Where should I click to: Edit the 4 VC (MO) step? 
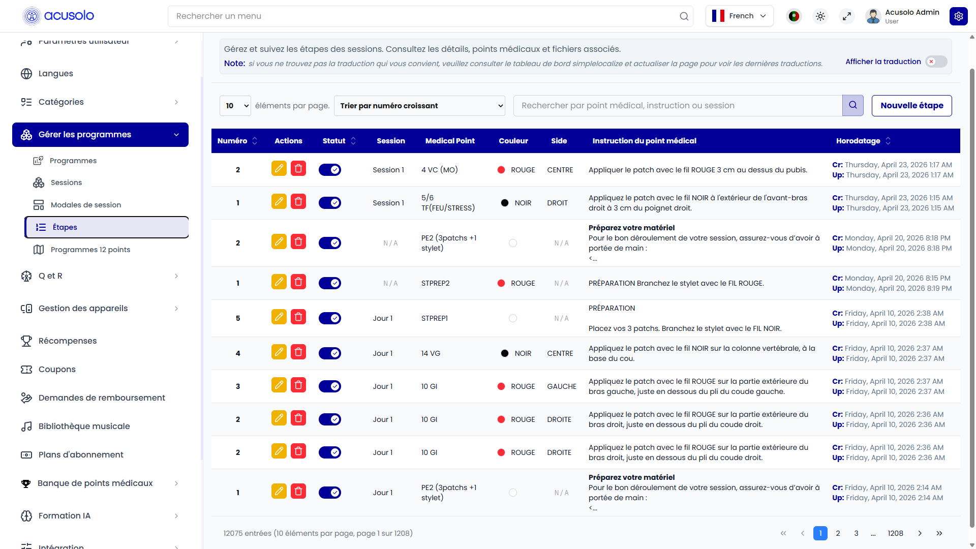coord(279,169)
